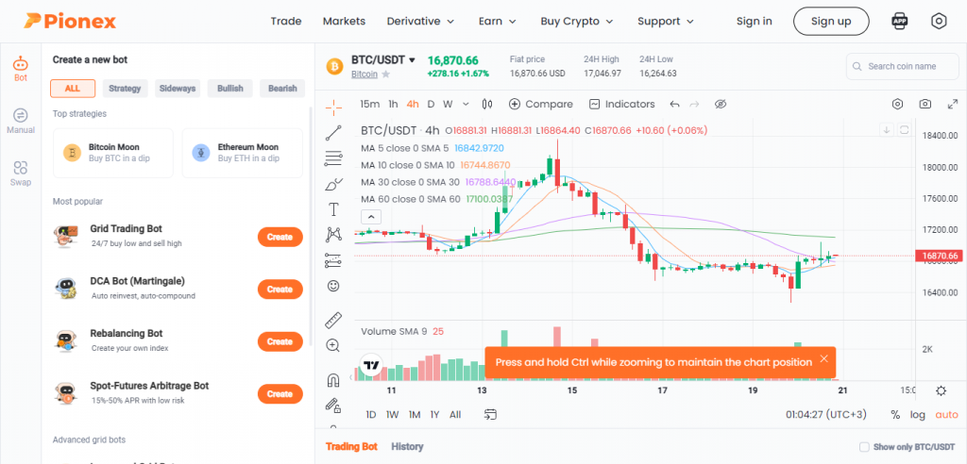Create a Grid Trading Bot

[x=280, y=237]
